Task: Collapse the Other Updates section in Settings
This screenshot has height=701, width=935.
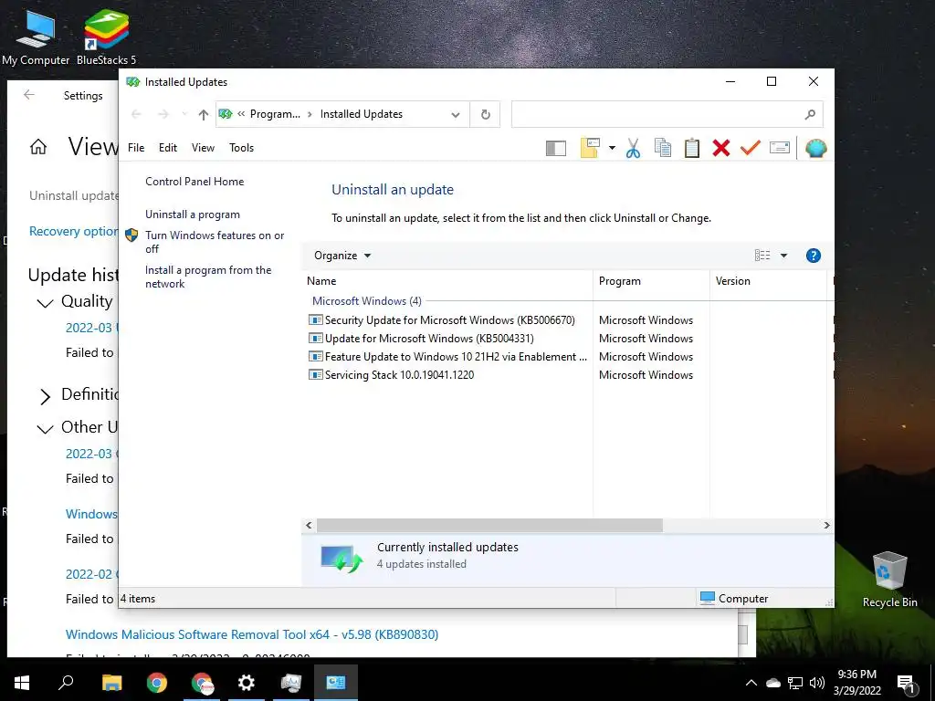Action: point(46,429)
